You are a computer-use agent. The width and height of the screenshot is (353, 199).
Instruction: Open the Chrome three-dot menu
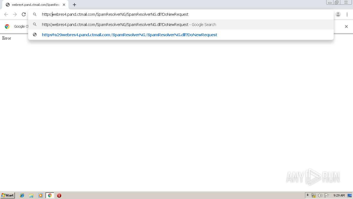[347, 14]
